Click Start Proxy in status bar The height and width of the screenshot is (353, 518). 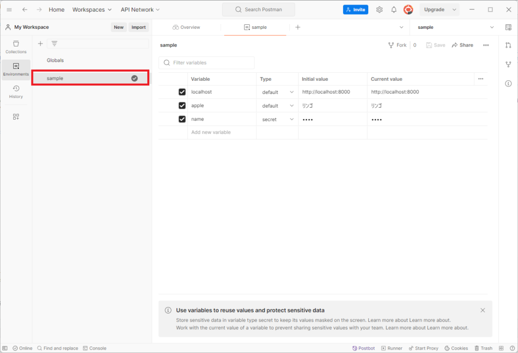click(x=423, y=348)
